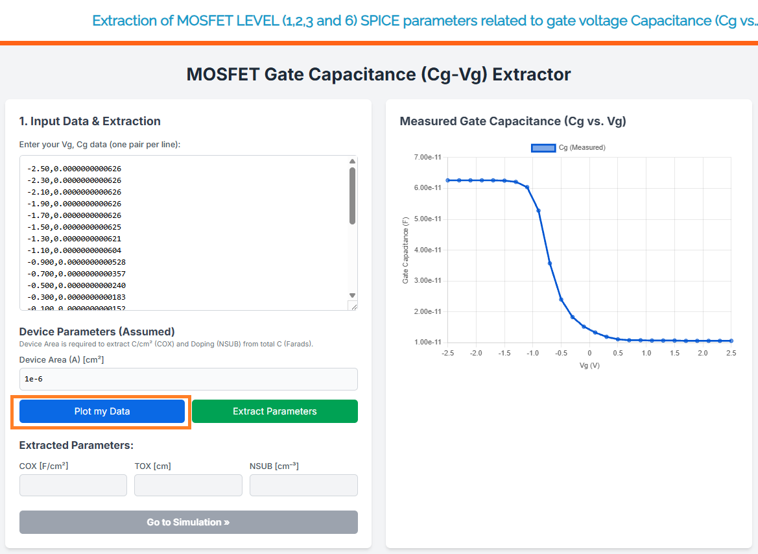Click the COX extracted value field
The image size is (758, 554).
pyautogui.click(x=73, y=485)
